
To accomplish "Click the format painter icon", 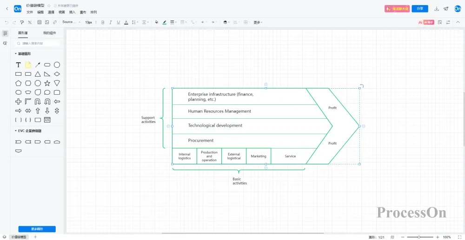I will coord(22,22).
